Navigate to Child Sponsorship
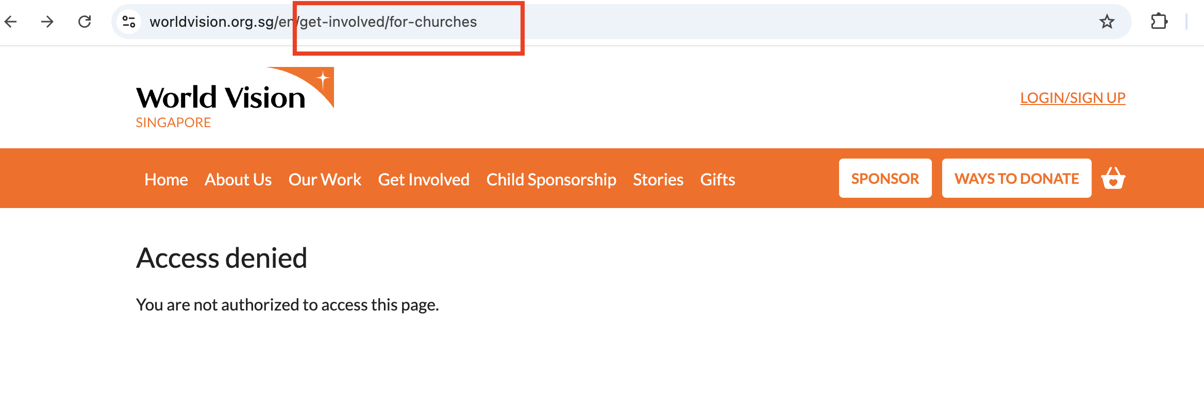 (x=551, y=180)
